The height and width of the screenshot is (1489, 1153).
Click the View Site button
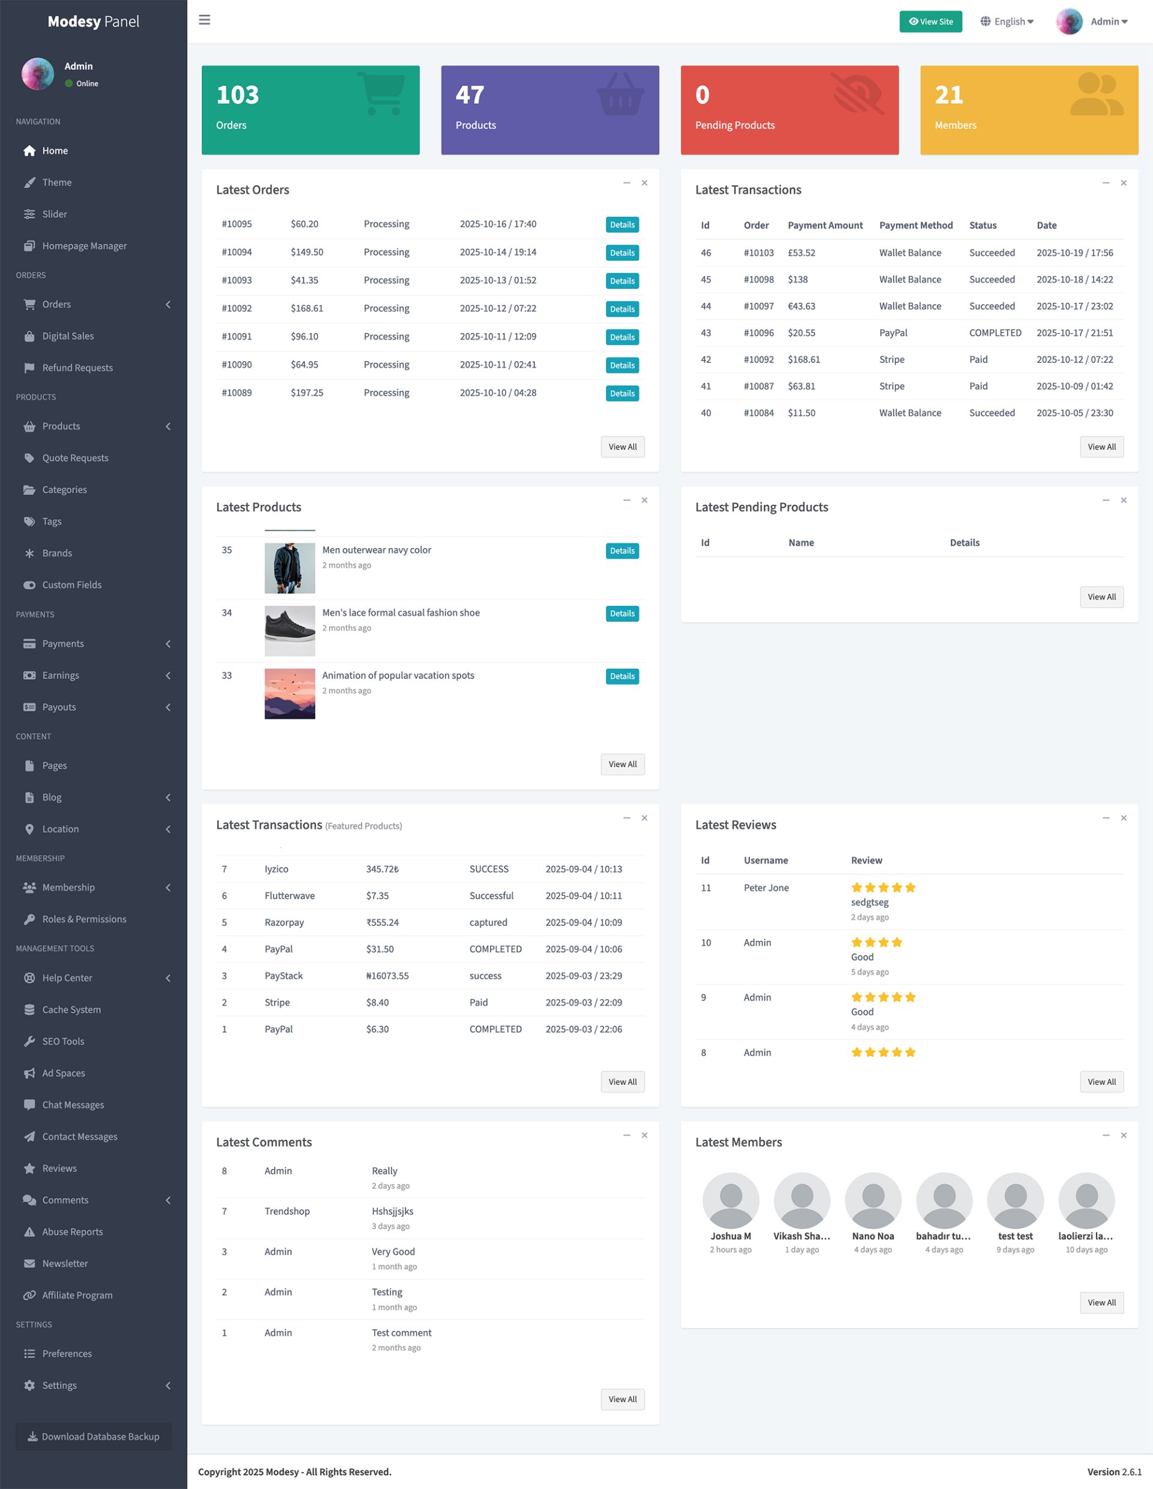coord(930,21)
